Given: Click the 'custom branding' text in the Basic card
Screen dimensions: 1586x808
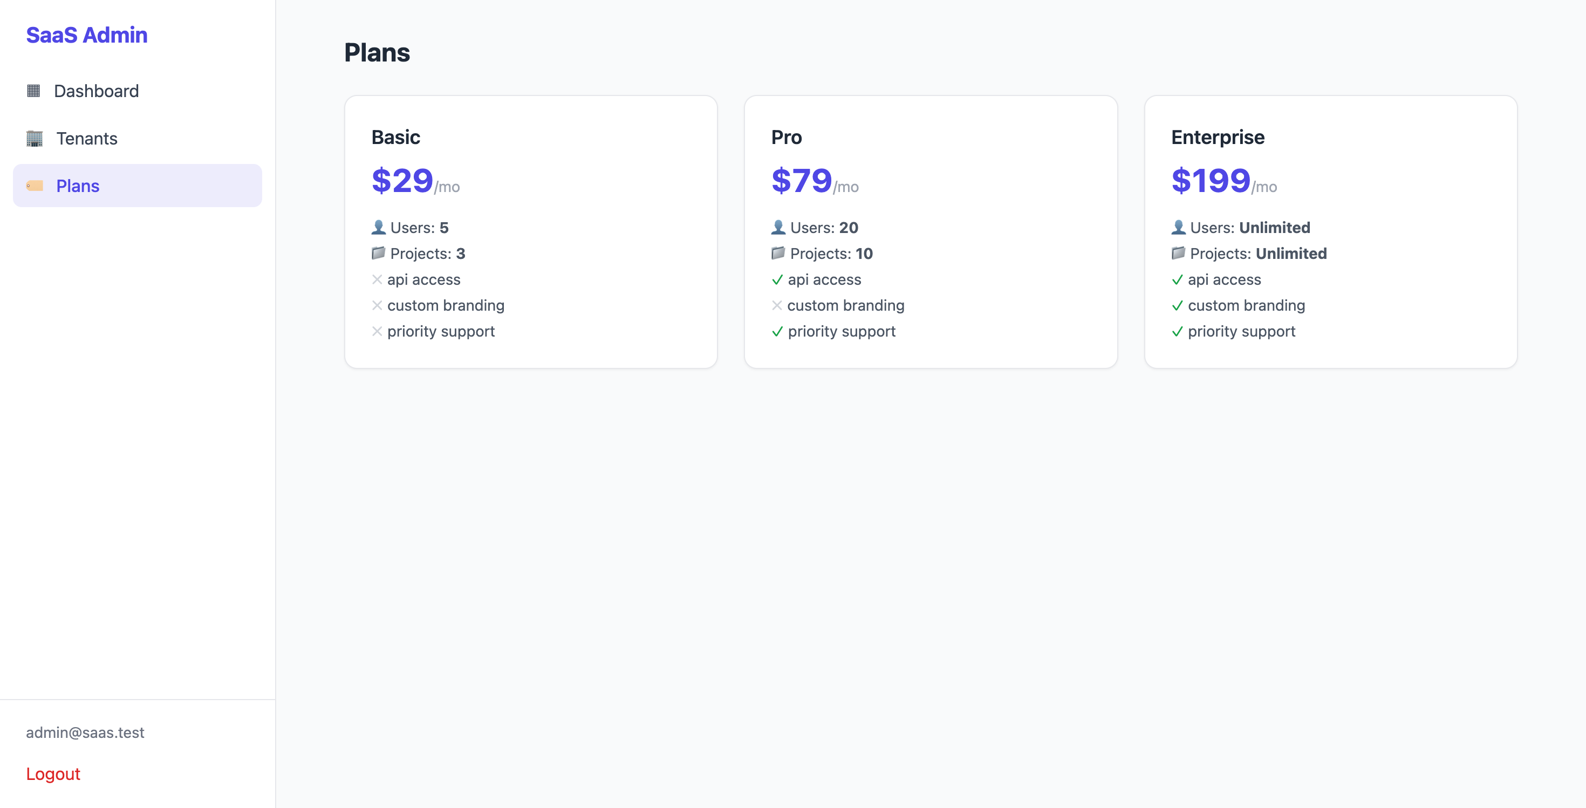Looking at the screenshot, I should [446, 305].
